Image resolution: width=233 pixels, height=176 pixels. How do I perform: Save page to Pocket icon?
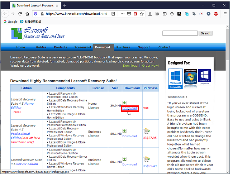click(x=129, y=14)
